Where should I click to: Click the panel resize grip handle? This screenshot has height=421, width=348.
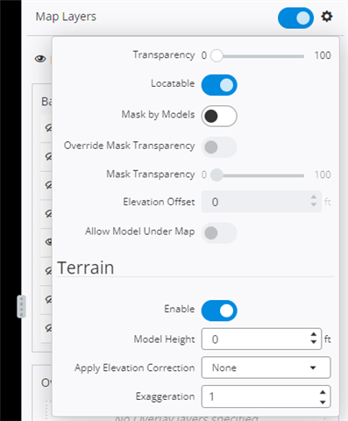[21, 307]
